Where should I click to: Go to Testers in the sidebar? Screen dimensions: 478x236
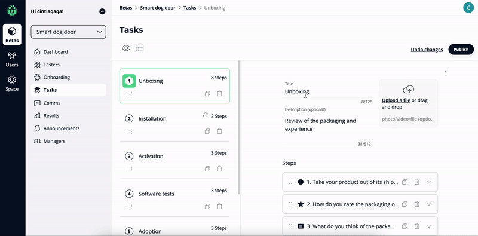pyautogui.click(x=69, y=65)
